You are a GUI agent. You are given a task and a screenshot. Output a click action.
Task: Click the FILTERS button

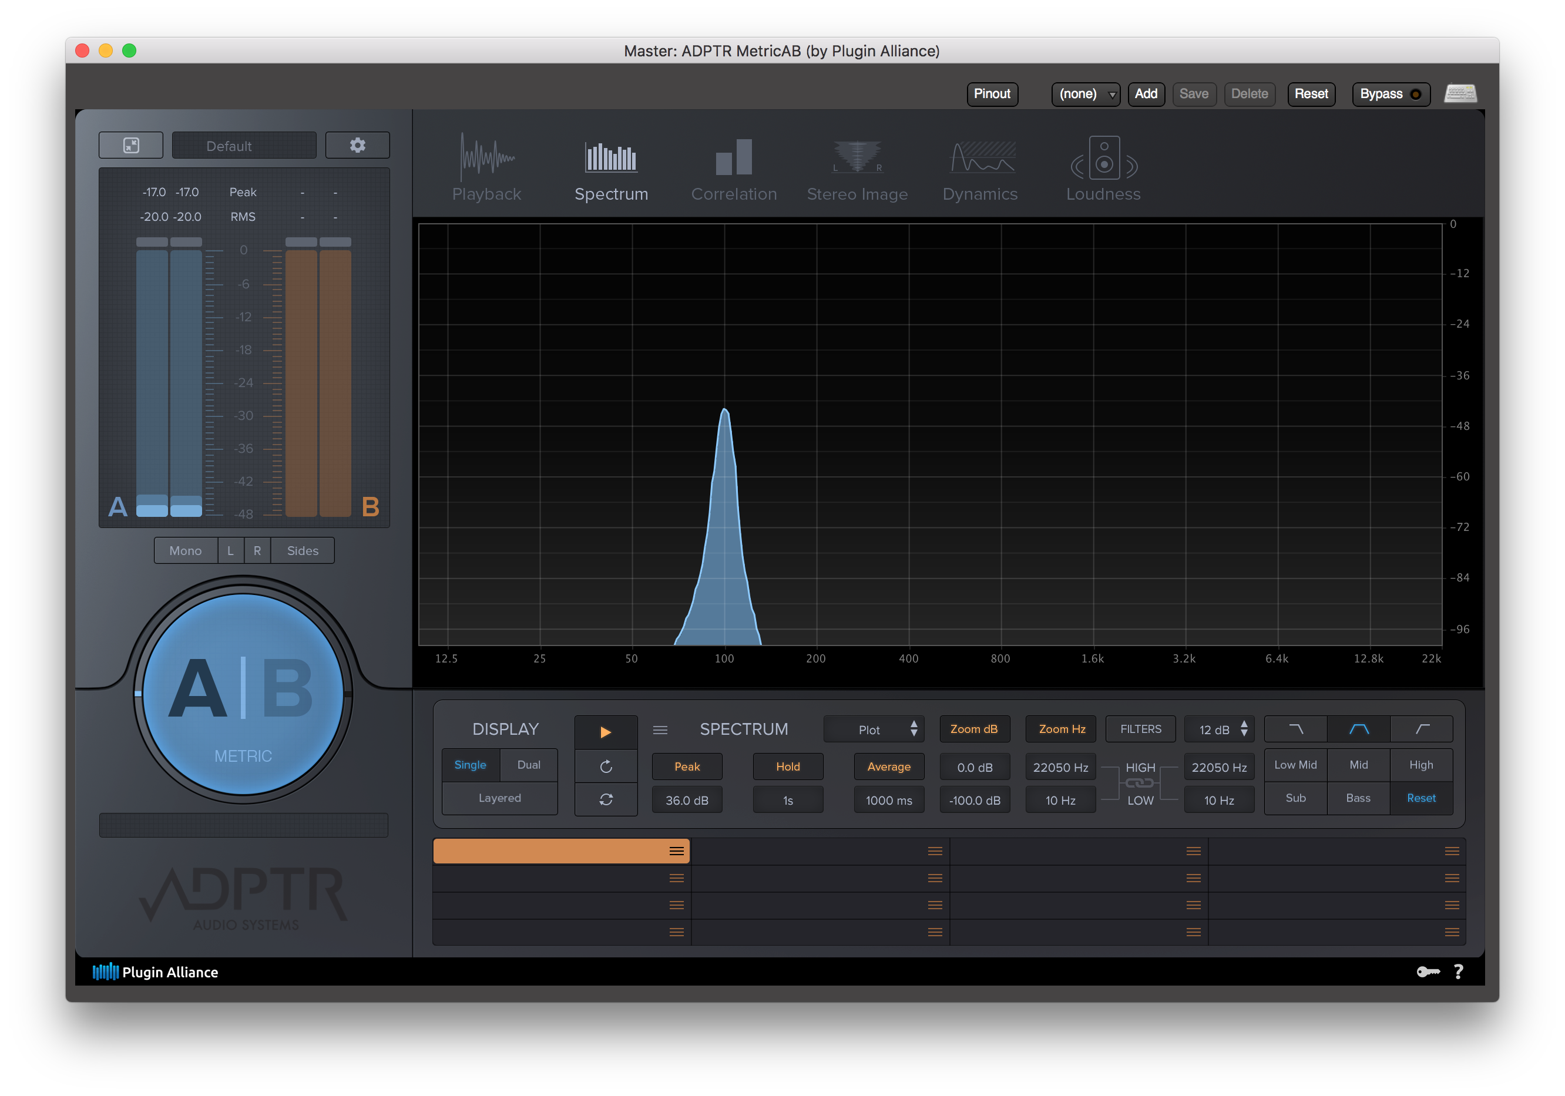click(1140, 729)
